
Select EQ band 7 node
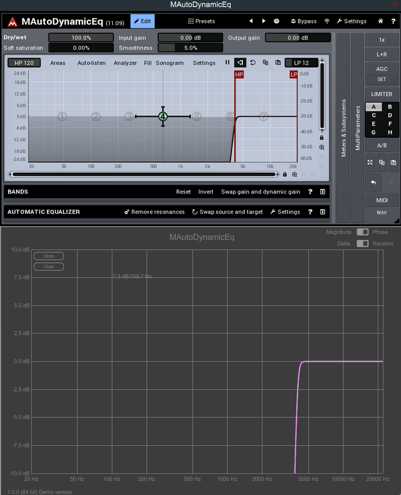pyautogui.click(x=264, y=117)
